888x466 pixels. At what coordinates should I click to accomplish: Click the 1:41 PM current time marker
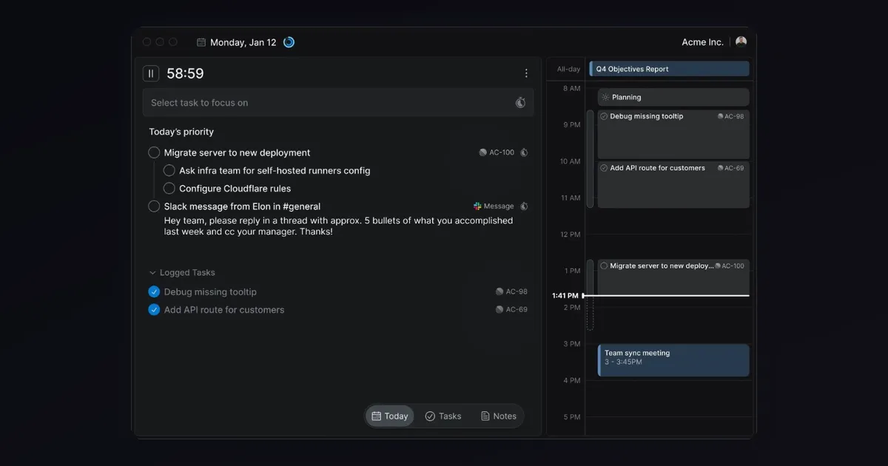point(565,295)
